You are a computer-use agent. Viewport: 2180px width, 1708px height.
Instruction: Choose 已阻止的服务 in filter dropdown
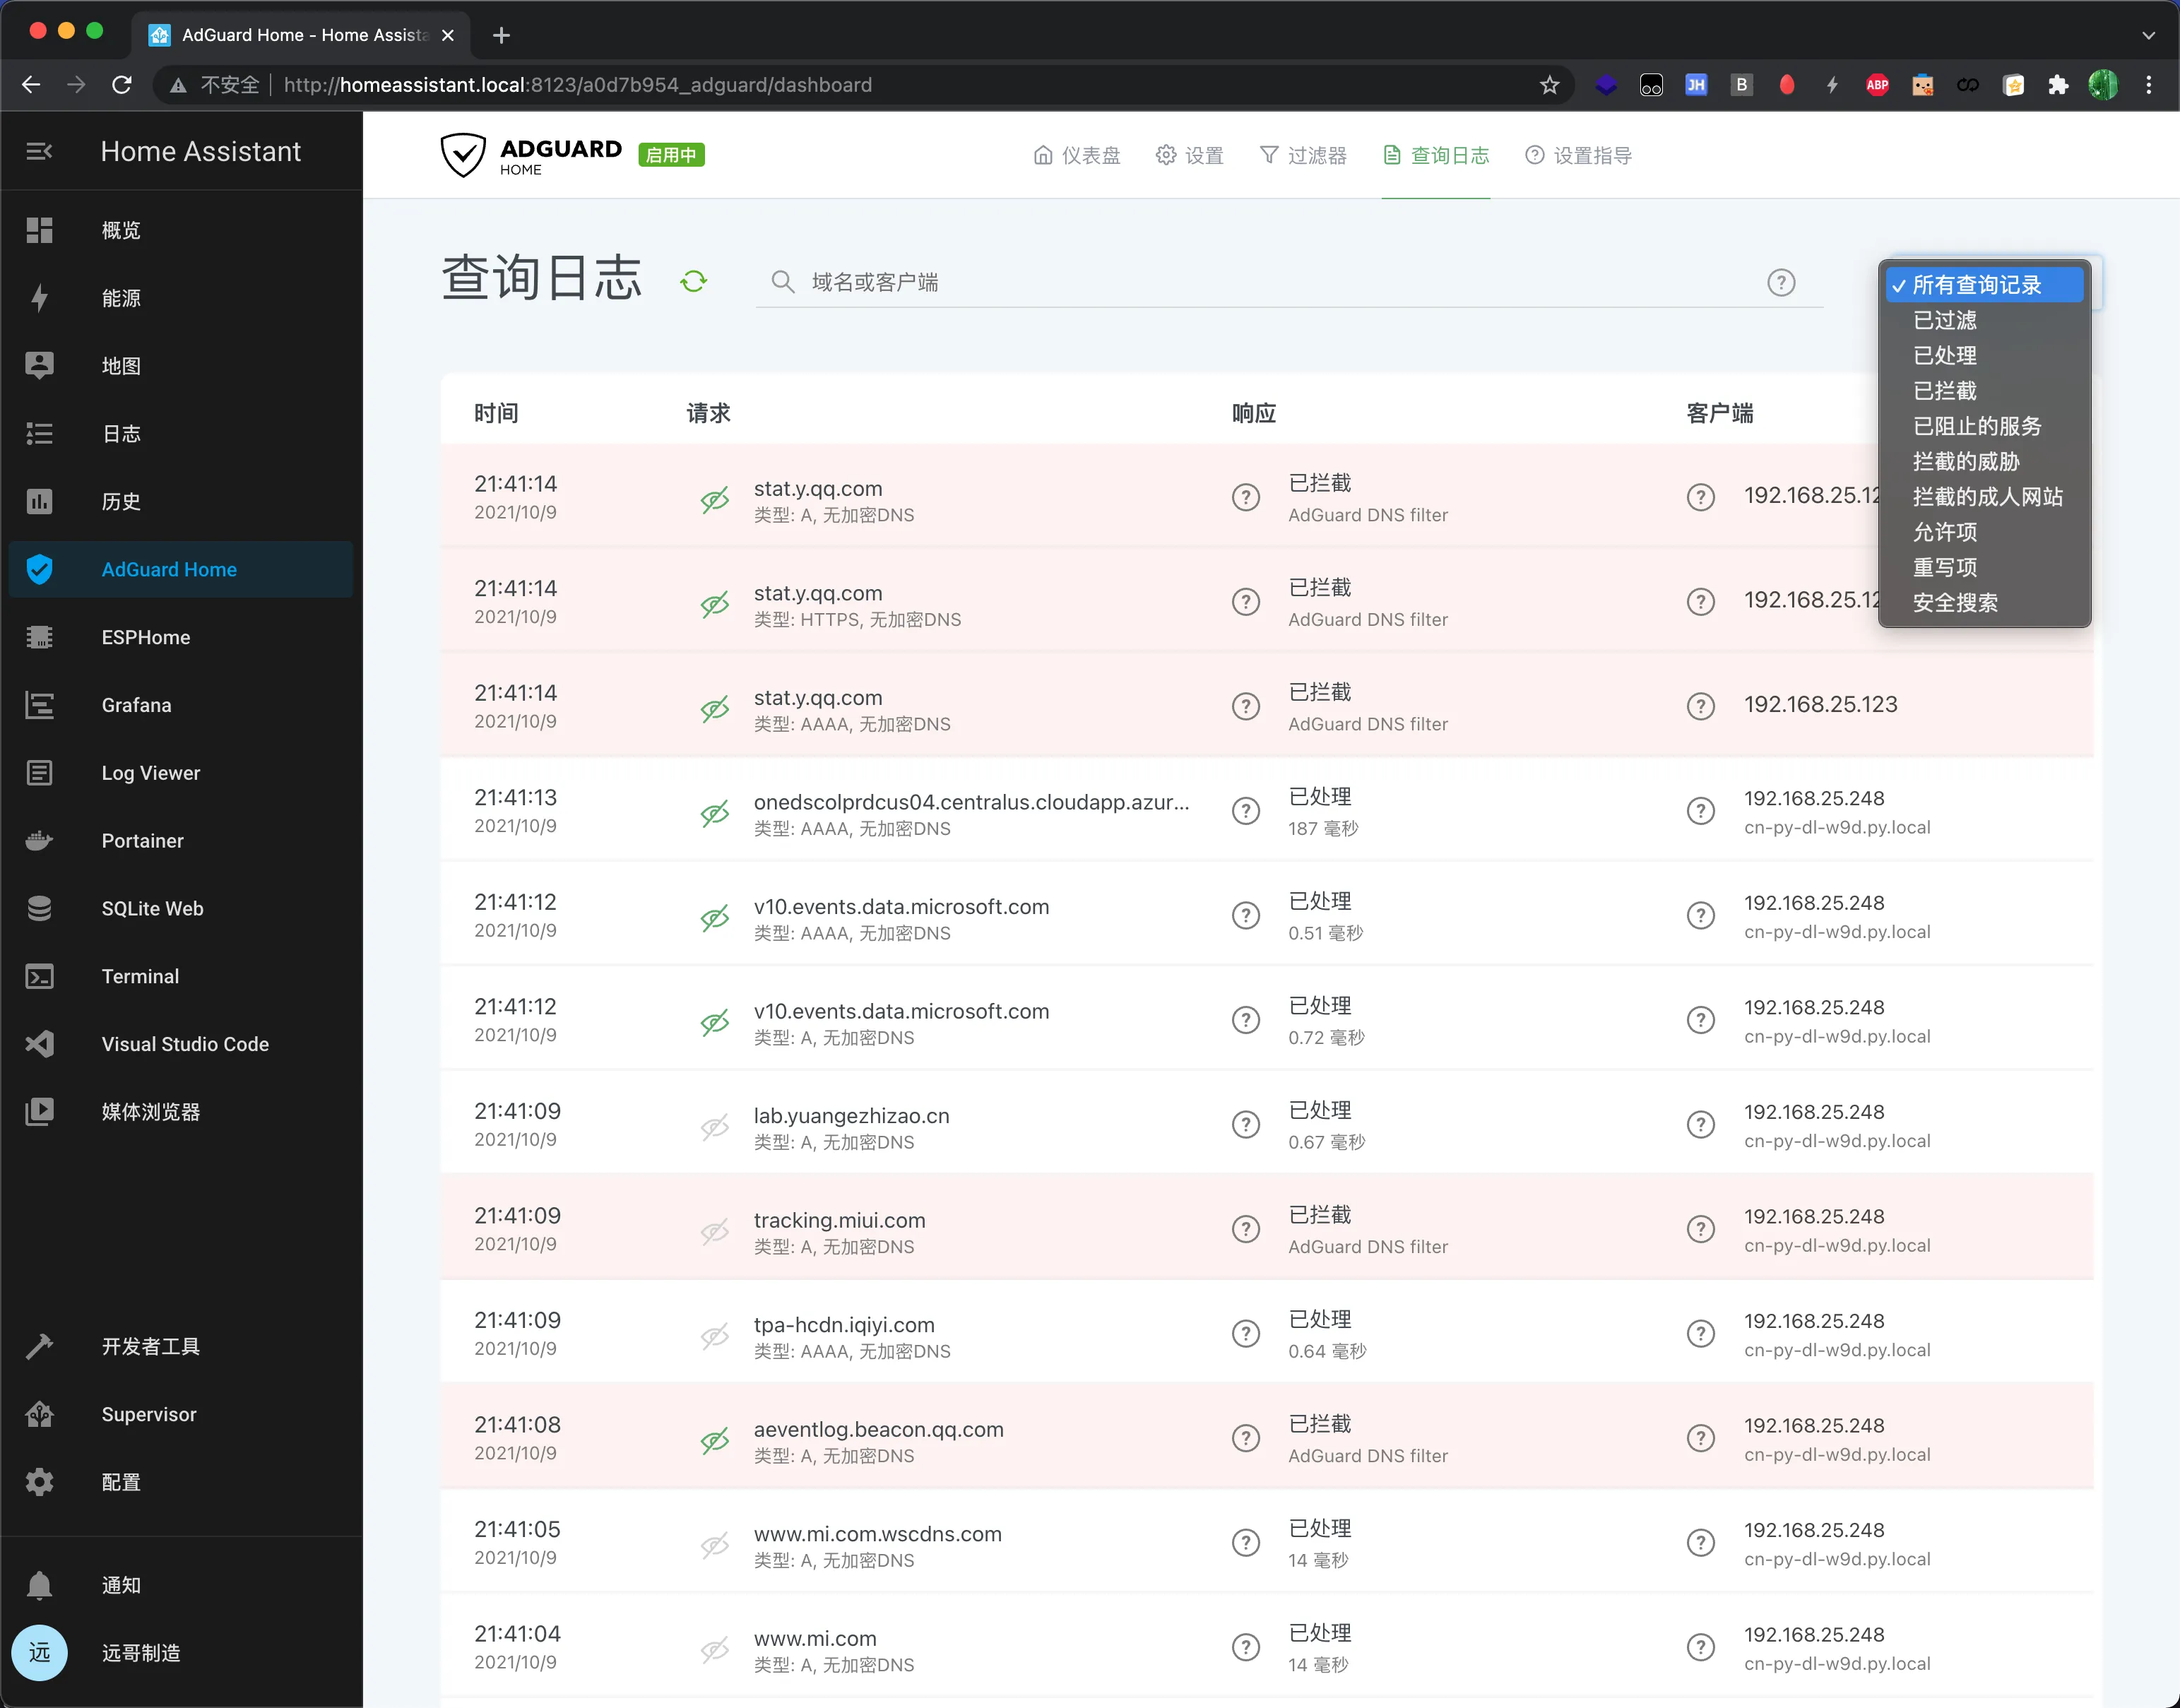coord(1984,426)
